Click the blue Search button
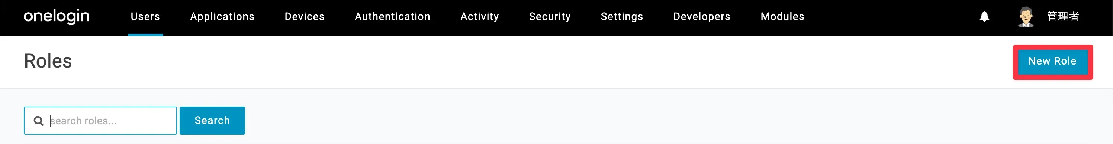1113x144 pixels. click(x=212, y=120)
